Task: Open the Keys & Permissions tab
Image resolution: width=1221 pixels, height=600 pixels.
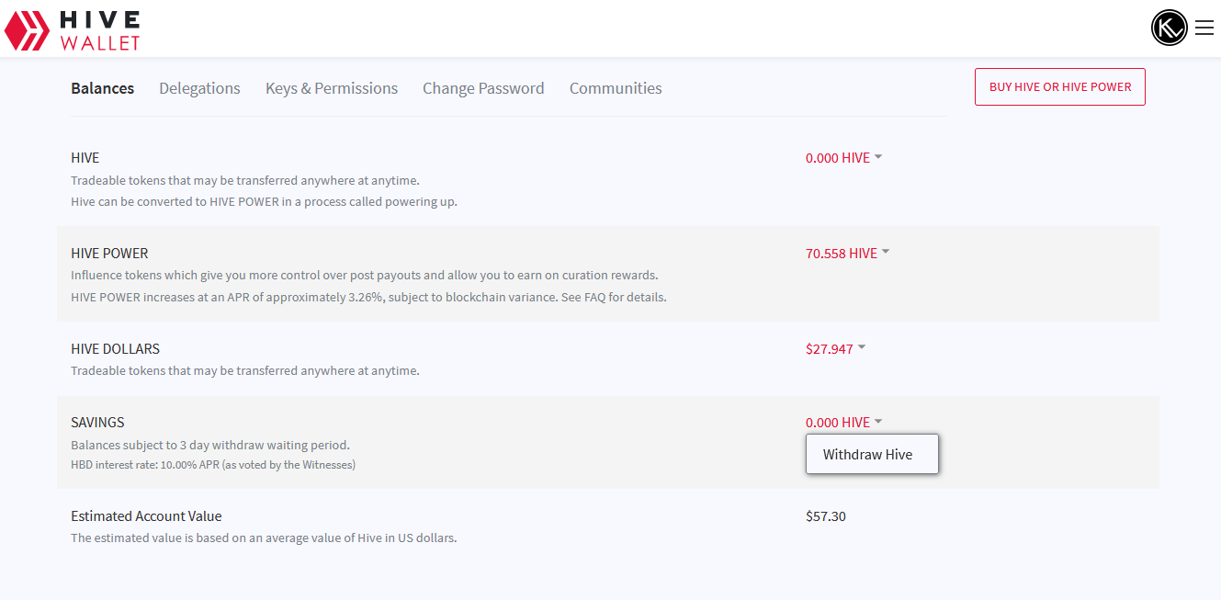Action: [x=332, y=88]
